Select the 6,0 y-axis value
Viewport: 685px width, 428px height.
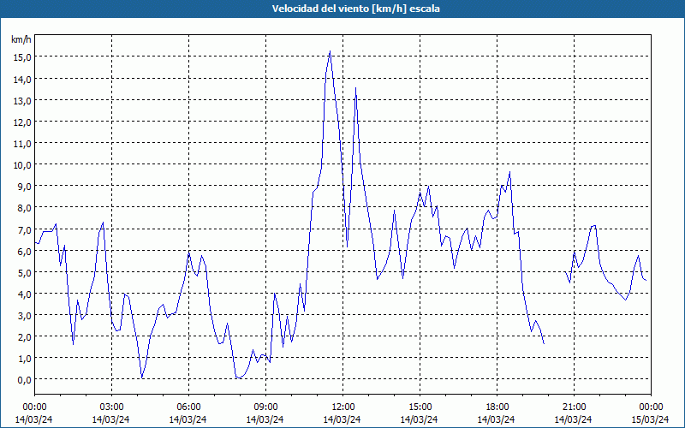(24, 251)
